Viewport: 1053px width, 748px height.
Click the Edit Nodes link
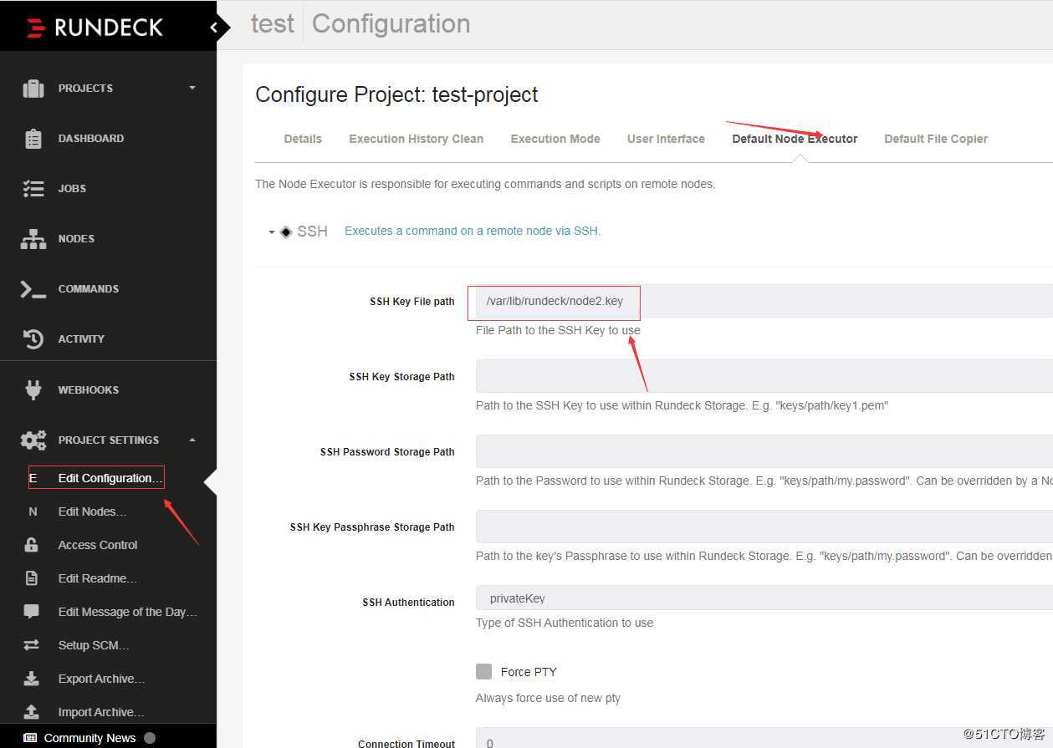click(x=92, y=511)
